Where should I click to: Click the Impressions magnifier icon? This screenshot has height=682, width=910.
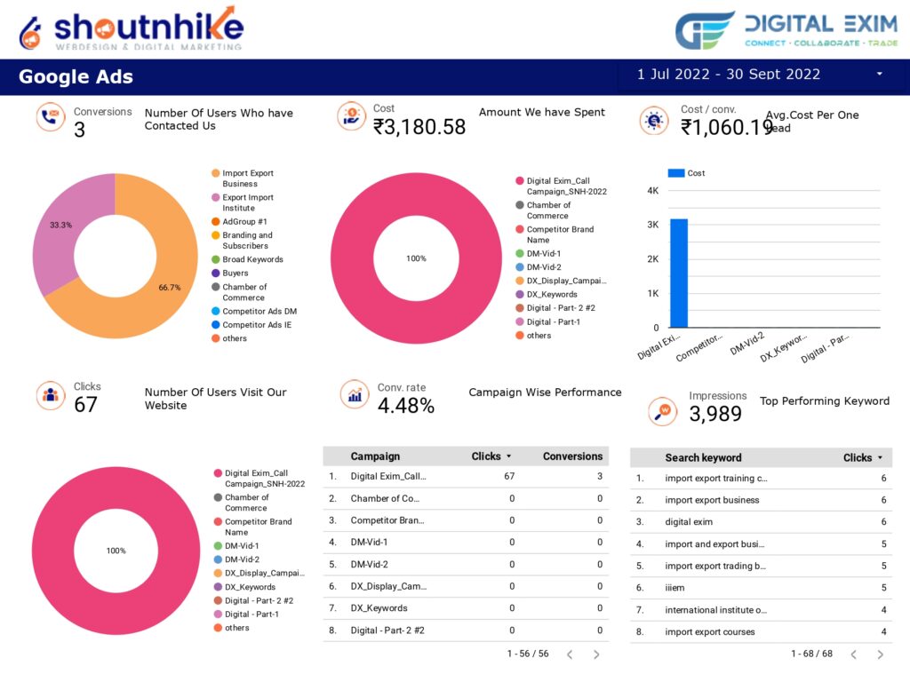[662, 411]
